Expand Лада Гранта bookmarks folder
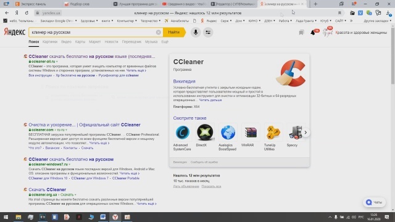 tap(306, 21)
